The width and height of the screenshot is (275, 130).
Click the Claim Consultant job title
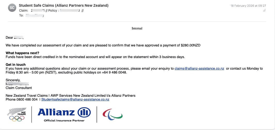coord(19,88)
